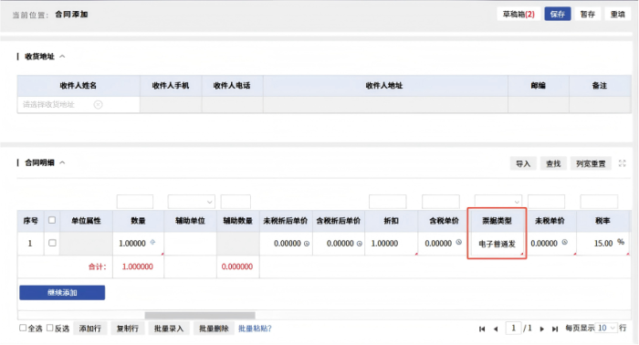This screenshot has height=345, width=639.
Task: Click the 添加行 button
Action: tap(90, 329)
